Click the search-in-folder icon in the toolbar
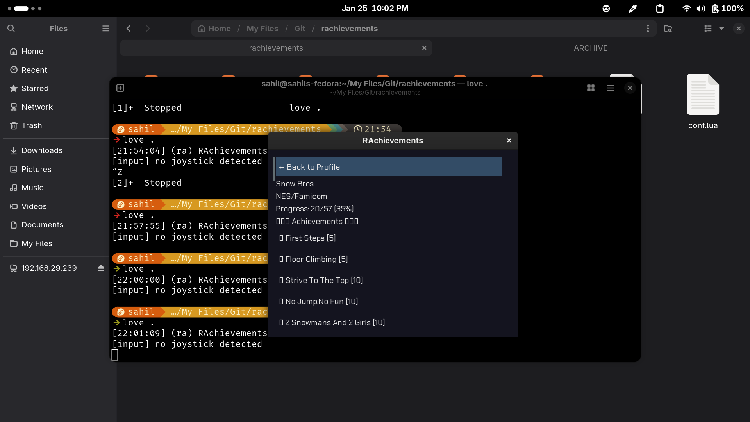The width and height of the screenshot is (750, 422). click(x=668, y=29)
